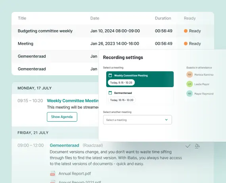The height and width of the screenshot is (183, 226).
Task: Open the Gemeenteraad meeting link on Friday
Action: tap(64, 145)
